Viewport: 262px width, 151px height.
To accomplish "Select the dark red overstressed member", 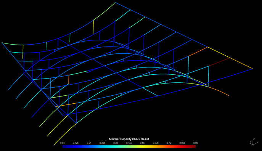I will (x=219, y=62).
